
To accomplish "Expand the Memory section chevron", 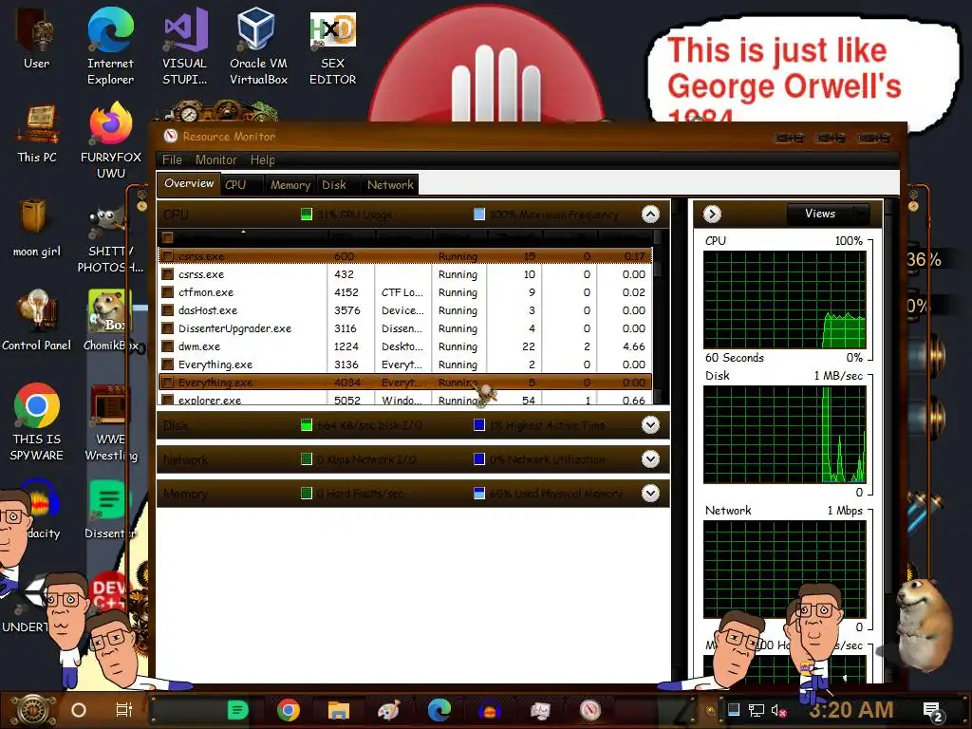I will coord(650,494).
